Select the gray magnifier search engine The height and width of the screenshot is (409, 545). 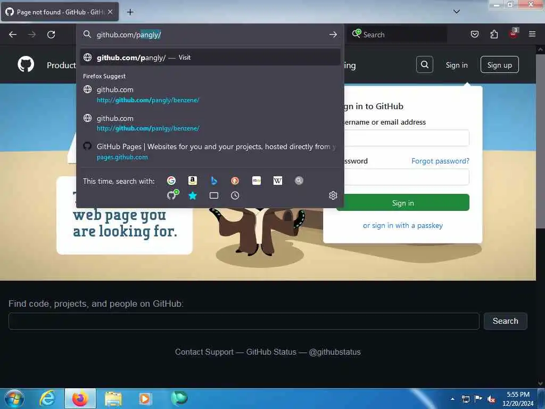tap(299, 181)
